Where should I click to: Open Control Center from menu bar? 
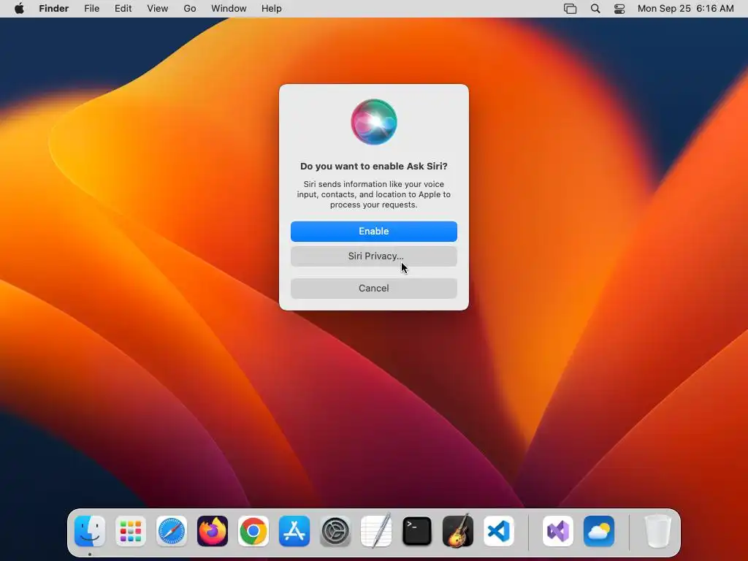[x=619, y=9]
